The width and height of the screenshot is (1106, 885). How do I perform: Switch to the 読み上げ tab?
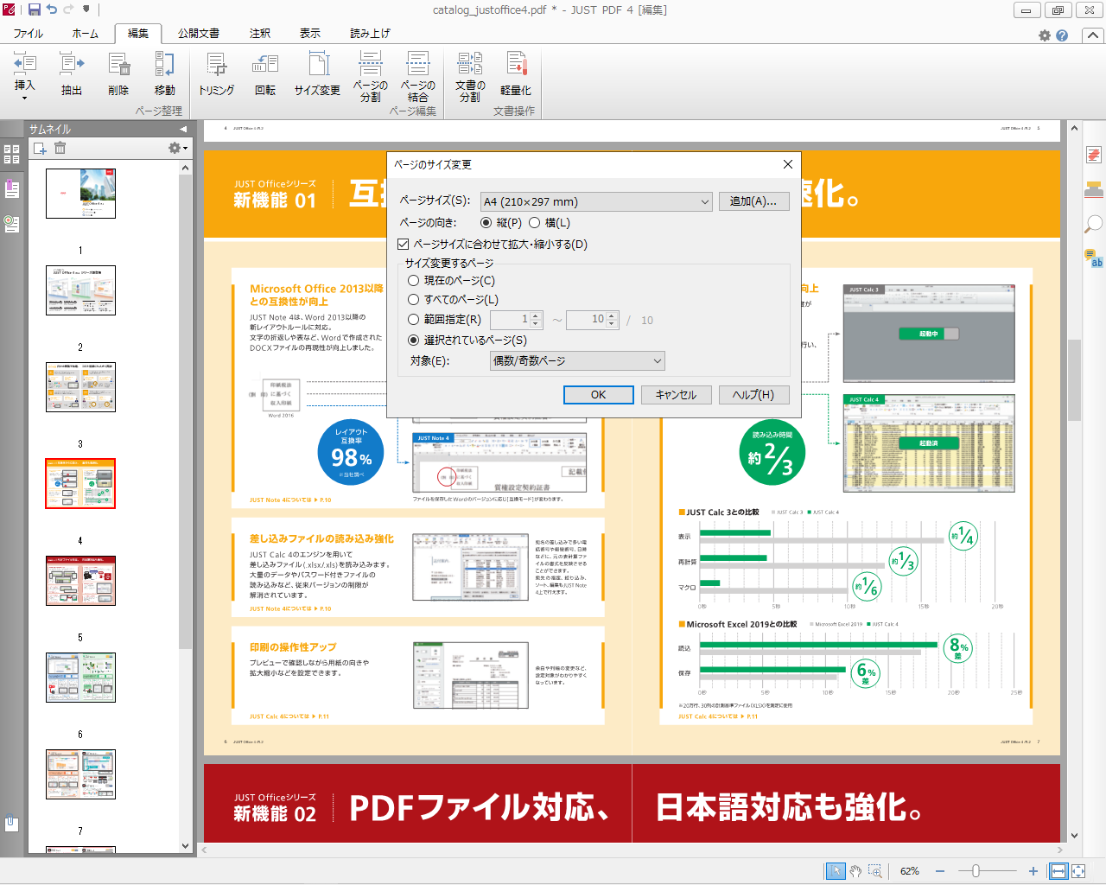pyautogui.click(x=370, y=33)
